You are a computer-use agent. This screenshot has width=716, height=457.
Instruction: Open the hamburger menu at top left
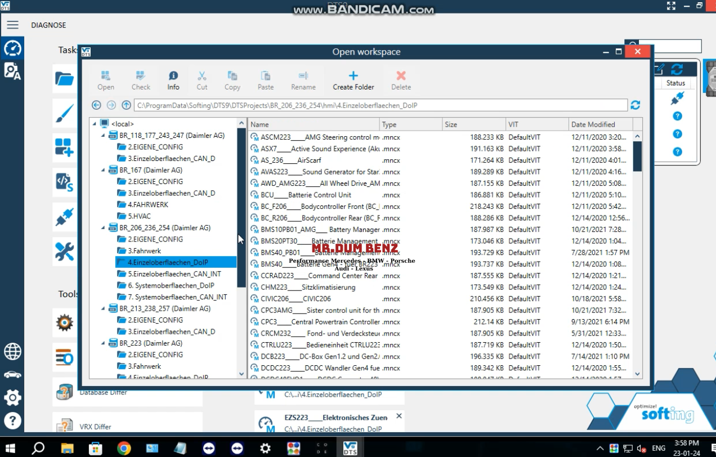point(12,25)
